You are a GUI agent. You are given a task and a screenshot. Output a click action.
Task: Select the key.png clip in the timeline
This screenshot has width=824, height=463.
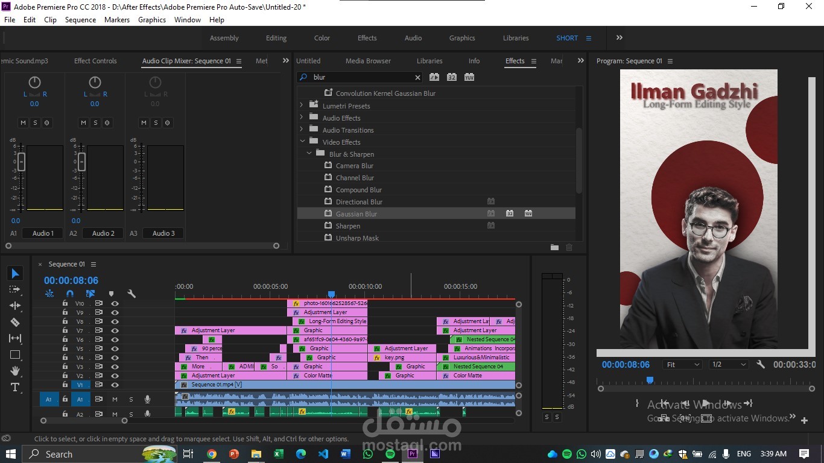(x=402, y=357)
